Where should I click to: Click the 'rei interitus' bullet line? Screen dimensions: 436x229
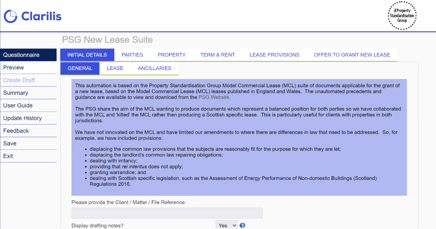(136, 167)
